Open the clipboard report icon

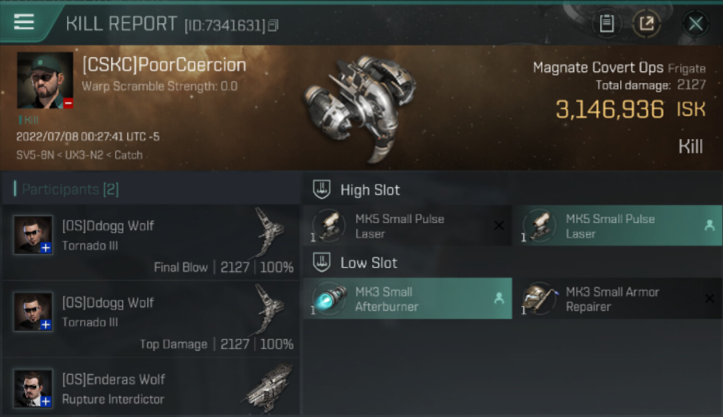coord(607,23)
